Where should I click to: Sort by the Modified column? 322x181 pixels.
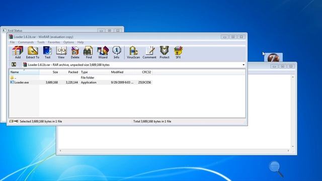coord(122,72)
